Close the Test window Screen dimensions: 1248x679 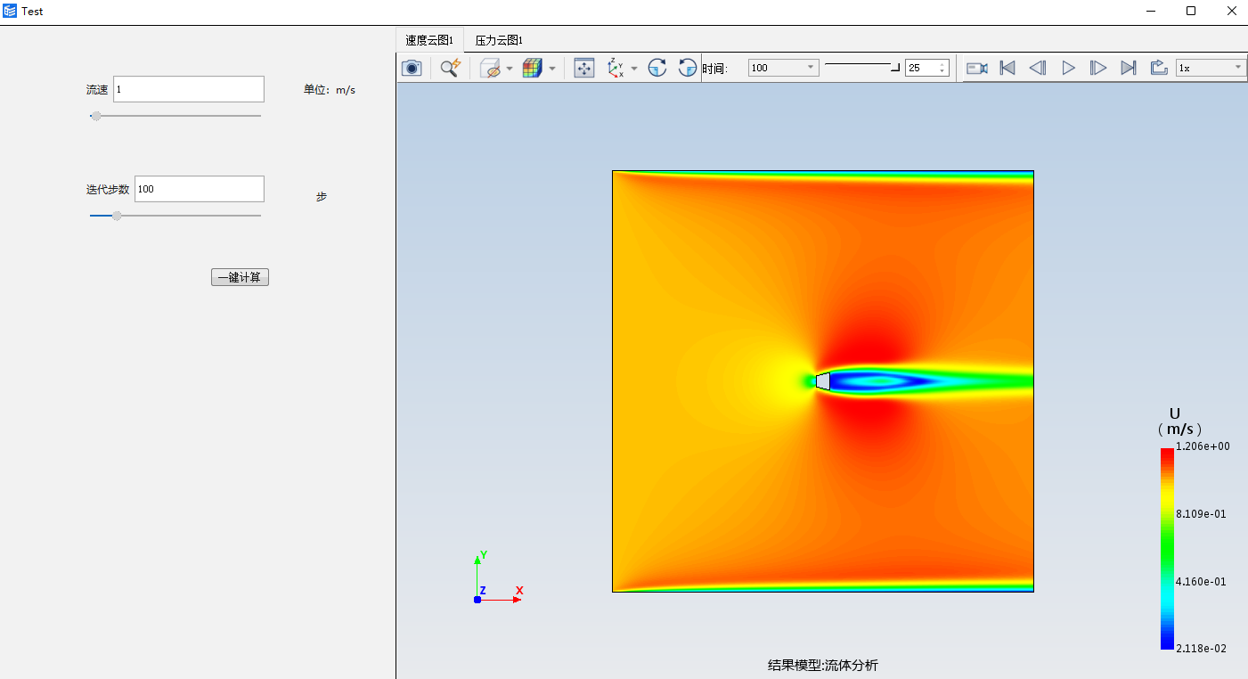(1231, 12)
